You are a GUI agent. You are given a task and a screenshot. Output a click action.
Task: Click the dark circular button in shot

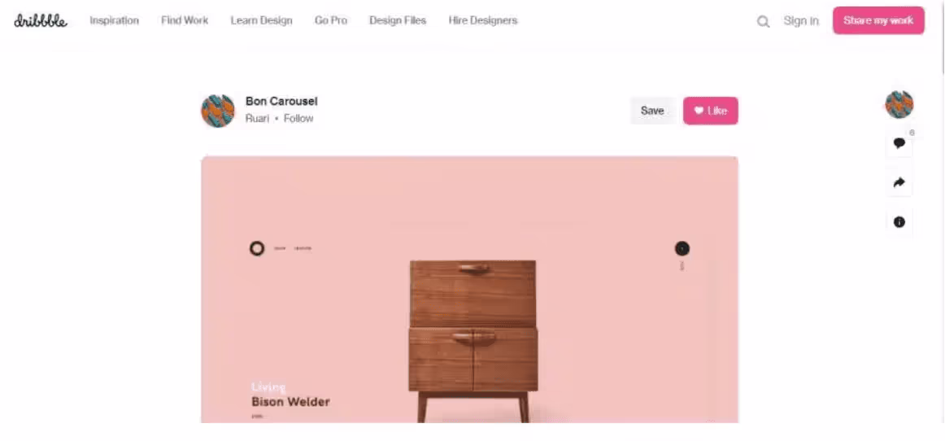tap(682, 248)
